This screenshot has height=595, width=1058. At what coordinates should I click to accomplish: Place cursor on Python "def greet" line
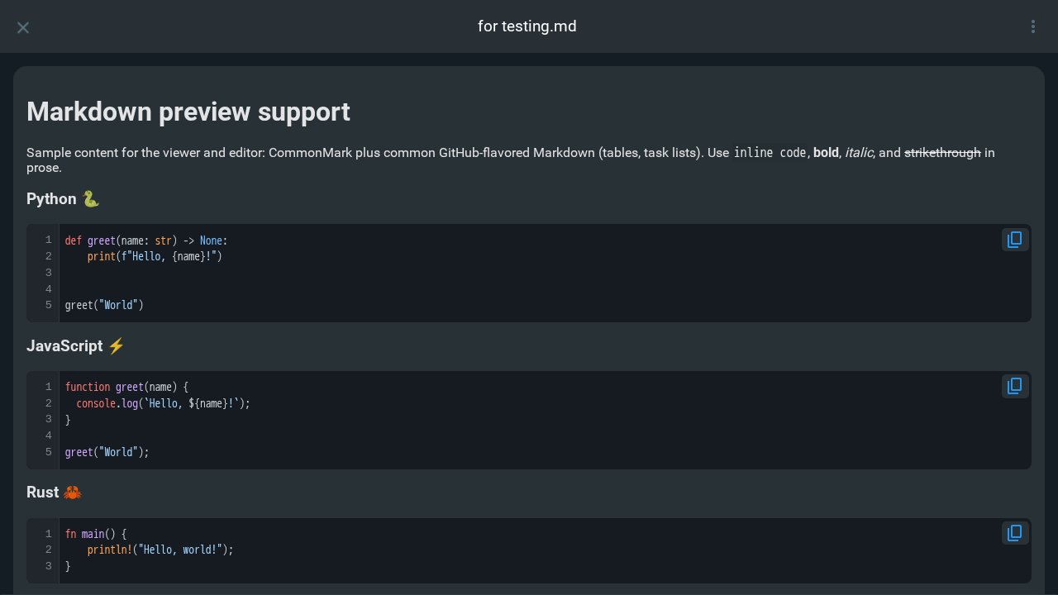point(145,240)
